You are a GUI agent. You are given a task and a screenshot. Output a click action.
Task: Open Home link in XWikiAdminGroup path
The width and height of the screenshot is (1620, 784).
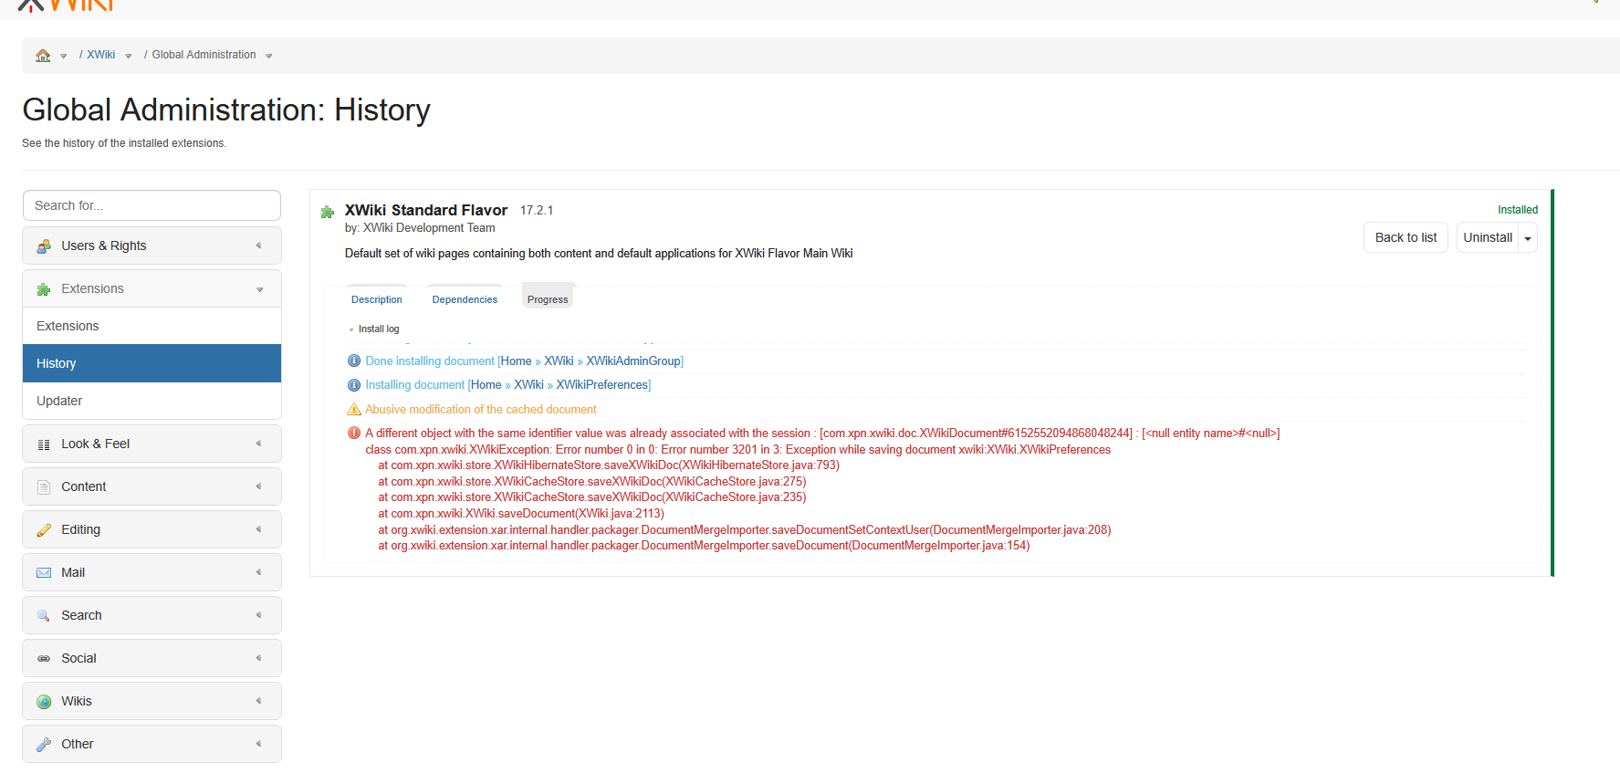coord(516,361)
